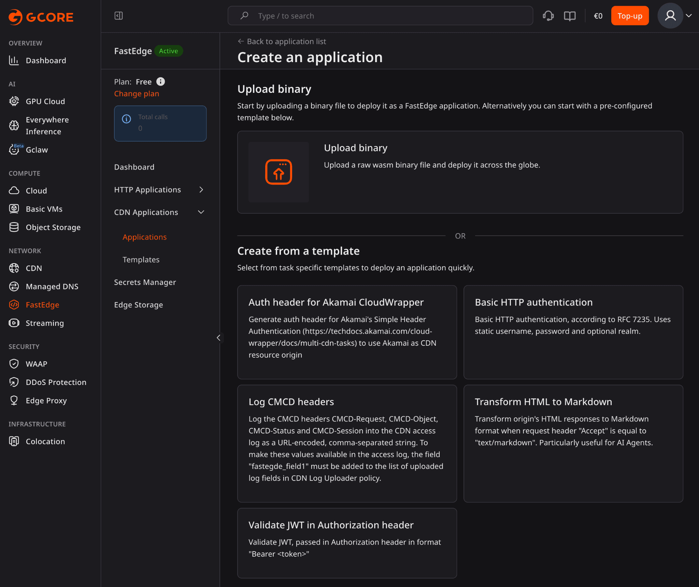Image resolution: width=699 pixels, height=587 pixels.
Task: Open the Gclaw beta icon
Action: click(14, 149)
